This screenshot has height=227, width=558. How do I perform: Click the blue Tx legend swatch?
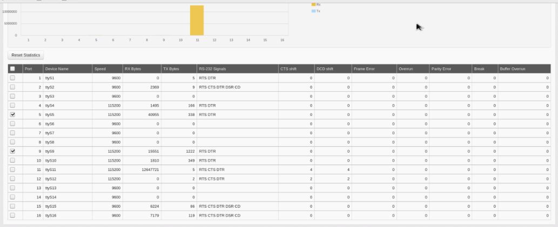pos(313,11)
